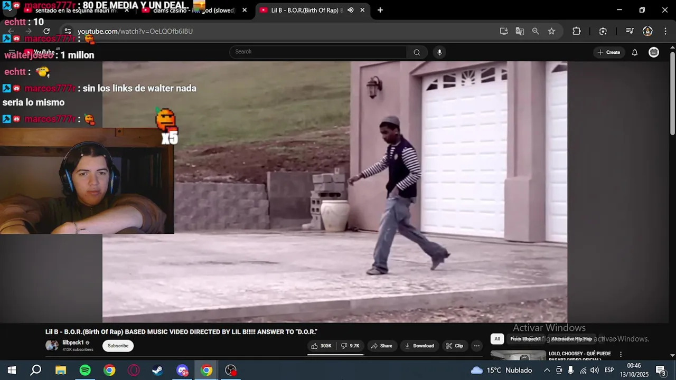
Task: Open tray microphone icon
Action: [571, 370]
